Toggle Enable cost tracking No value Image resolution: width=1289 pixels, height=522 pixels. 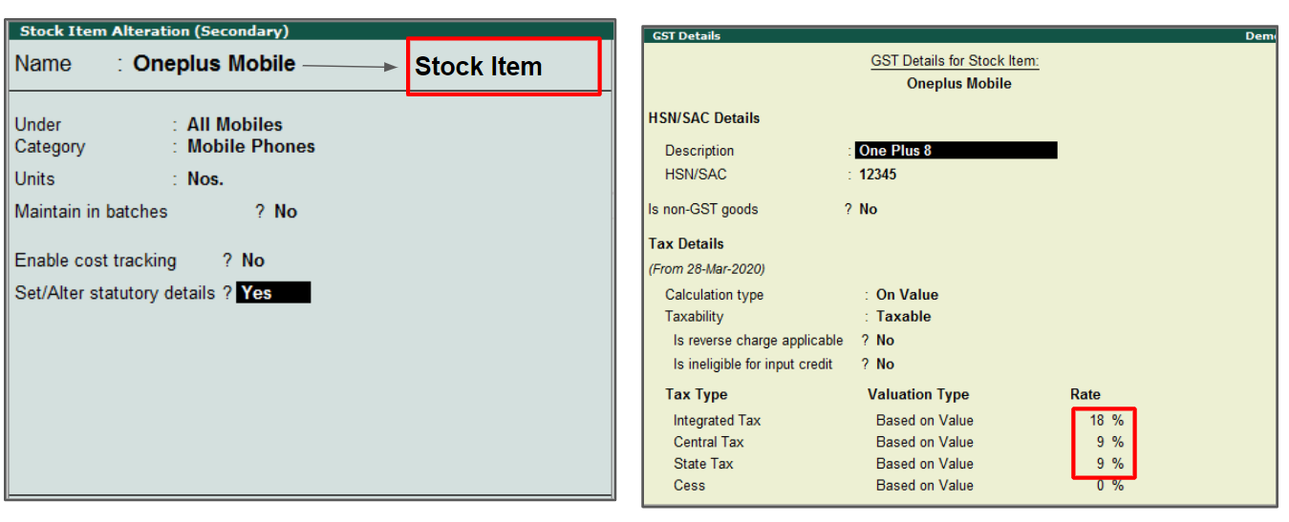[253, 261]
